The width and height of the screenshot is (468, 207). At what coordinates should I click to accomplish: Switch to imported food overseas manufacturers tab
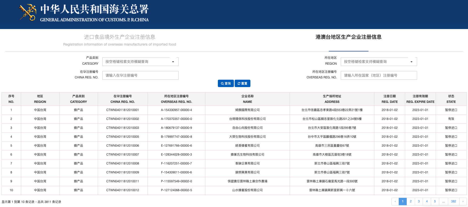click(x=120, y=40)
